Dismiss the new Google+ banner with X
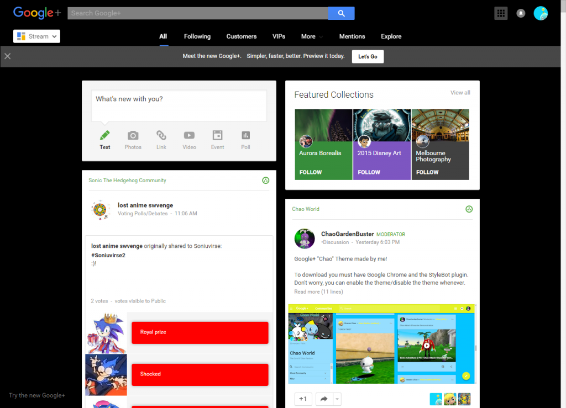The width and height of the screenshot is (566, 408). pos(8,56)
